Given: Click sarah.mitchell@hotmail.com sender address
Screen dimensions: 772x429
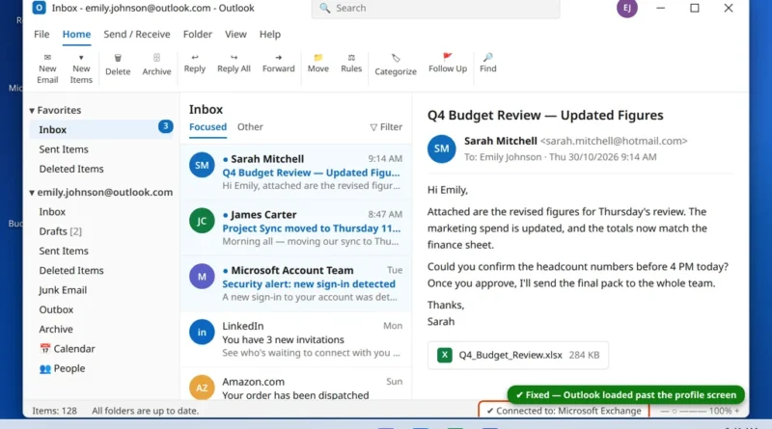Looking at the screenshot, I should pos(614,141).
